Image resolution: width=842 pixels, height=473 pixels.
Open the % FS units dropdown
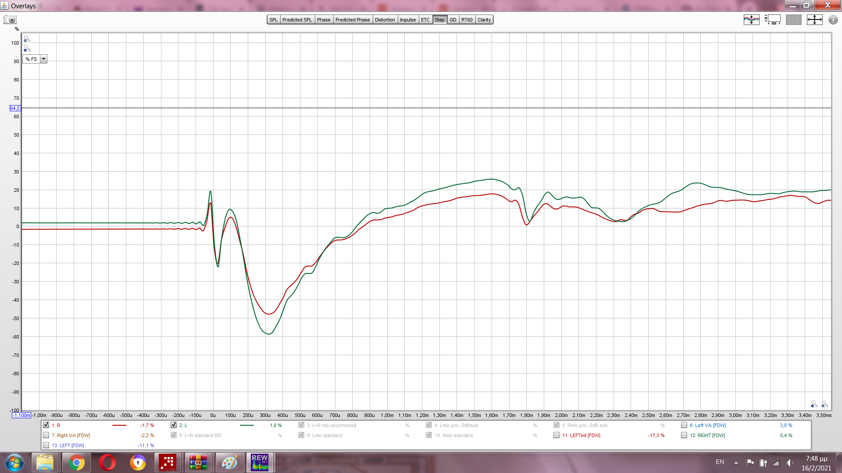(43, 59)
